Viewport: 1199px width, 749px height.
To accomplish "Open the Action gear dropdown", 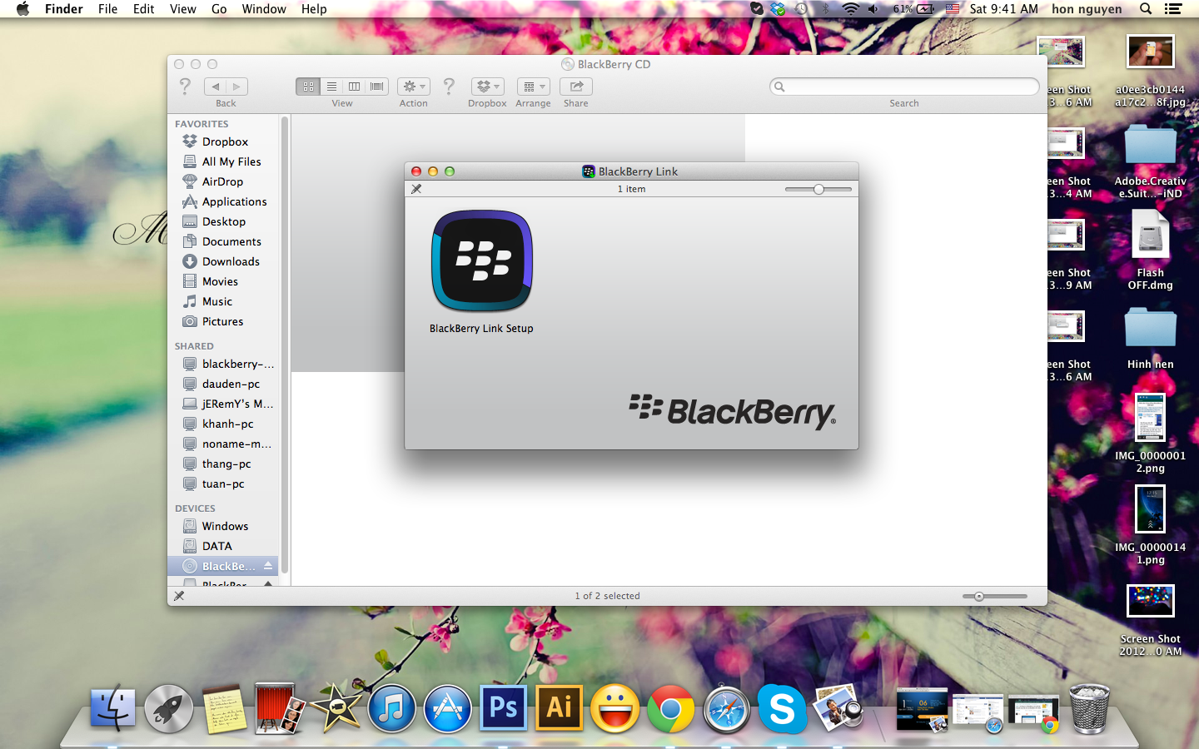I will point(413,87).
